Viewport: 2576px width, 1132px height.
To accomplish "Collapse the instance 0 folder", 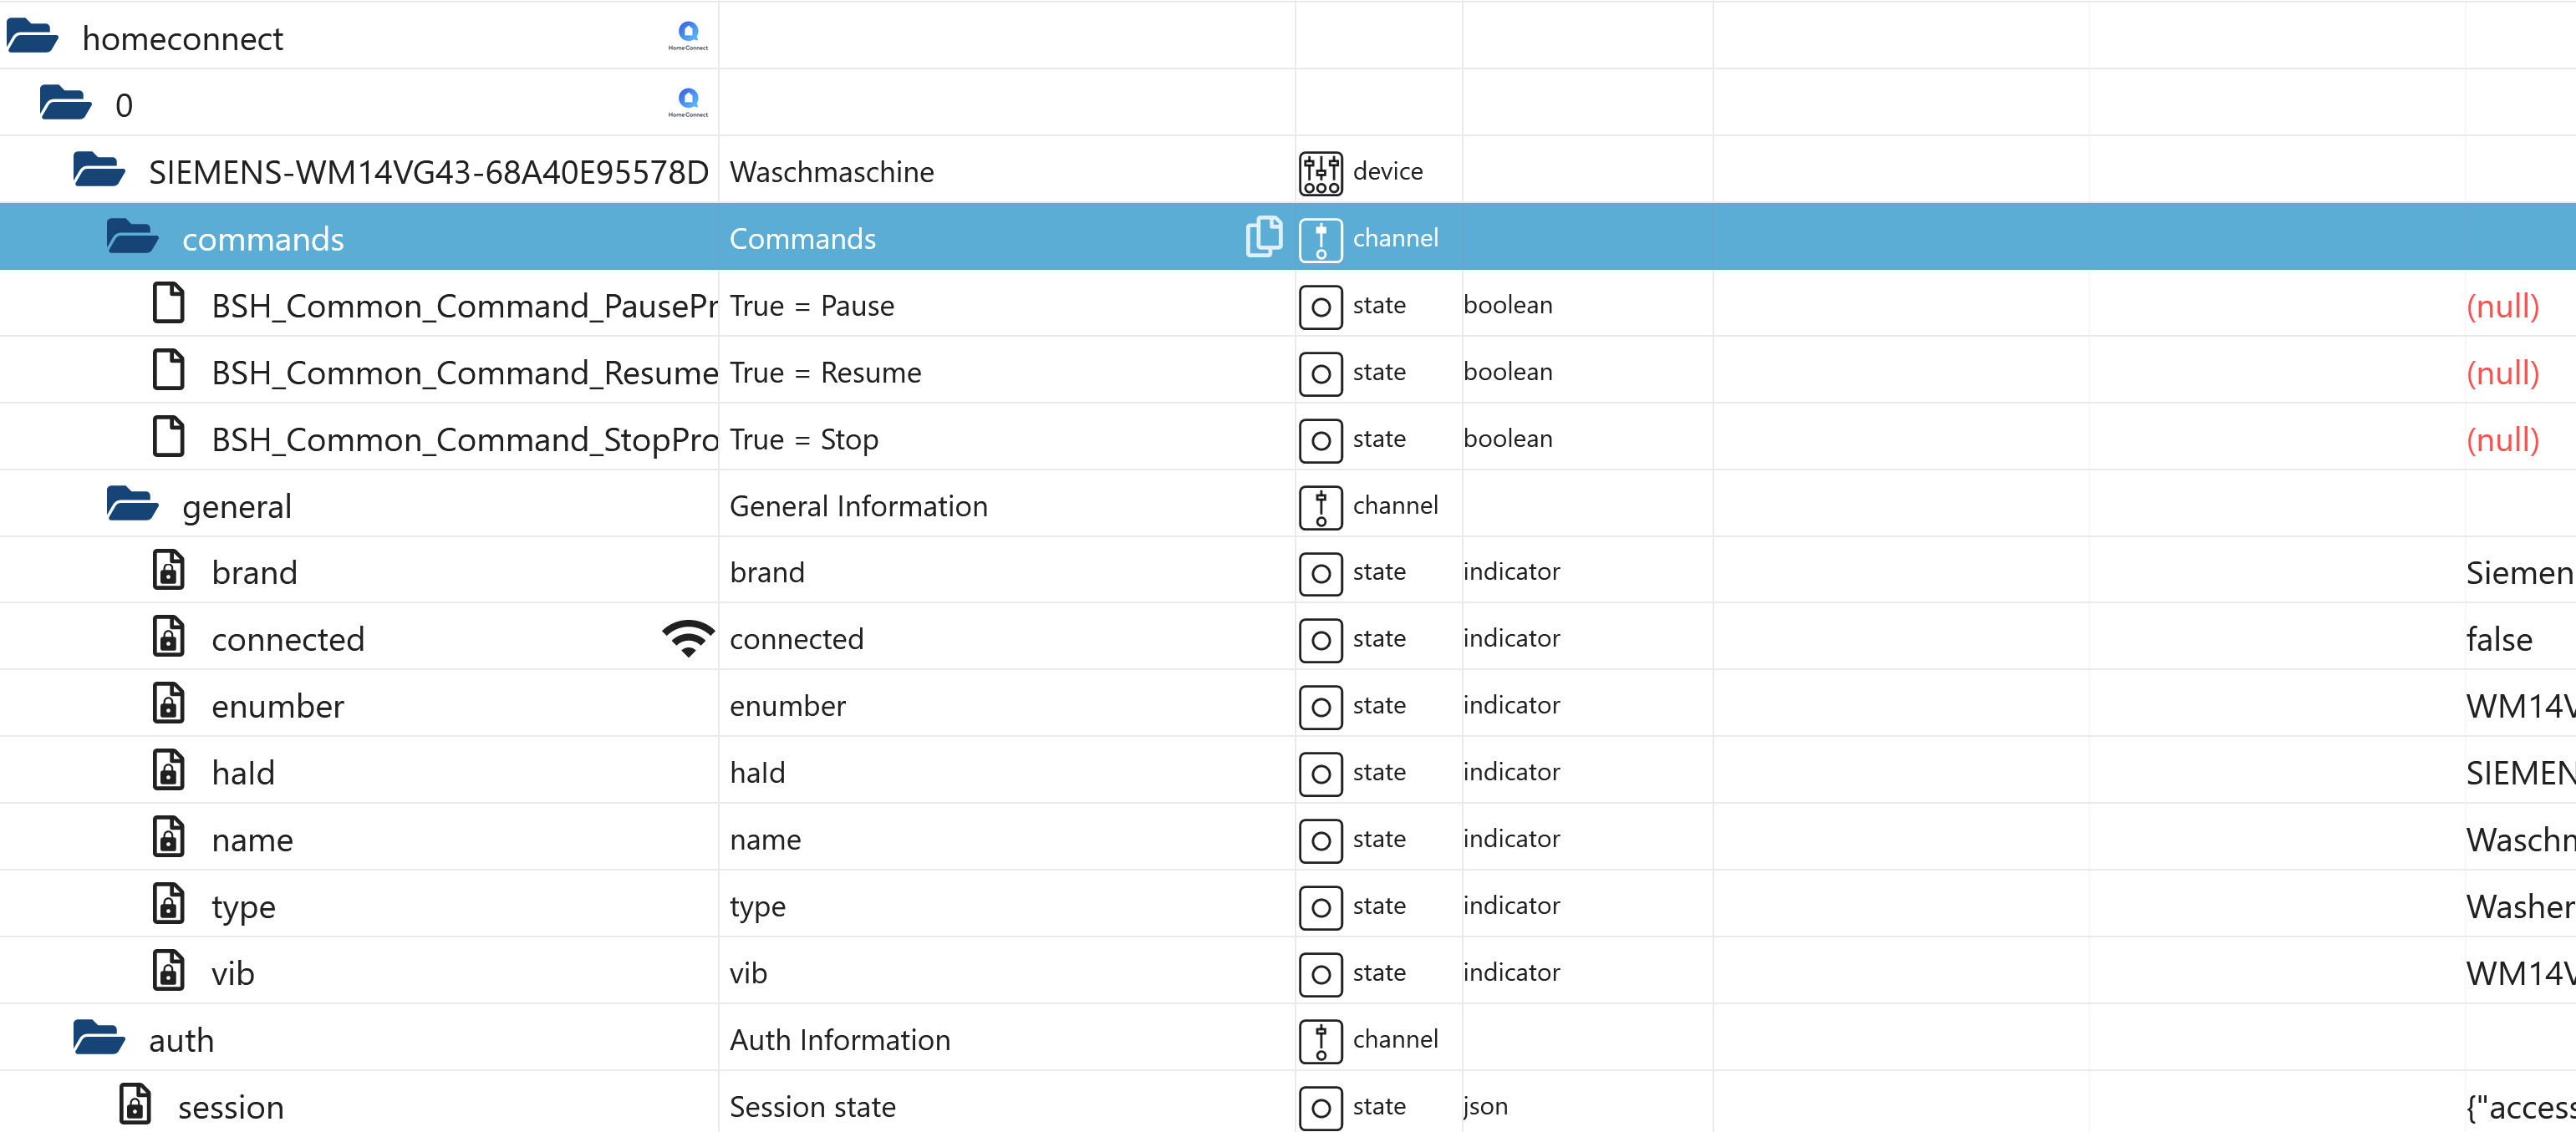I will [x=65, y=103].
